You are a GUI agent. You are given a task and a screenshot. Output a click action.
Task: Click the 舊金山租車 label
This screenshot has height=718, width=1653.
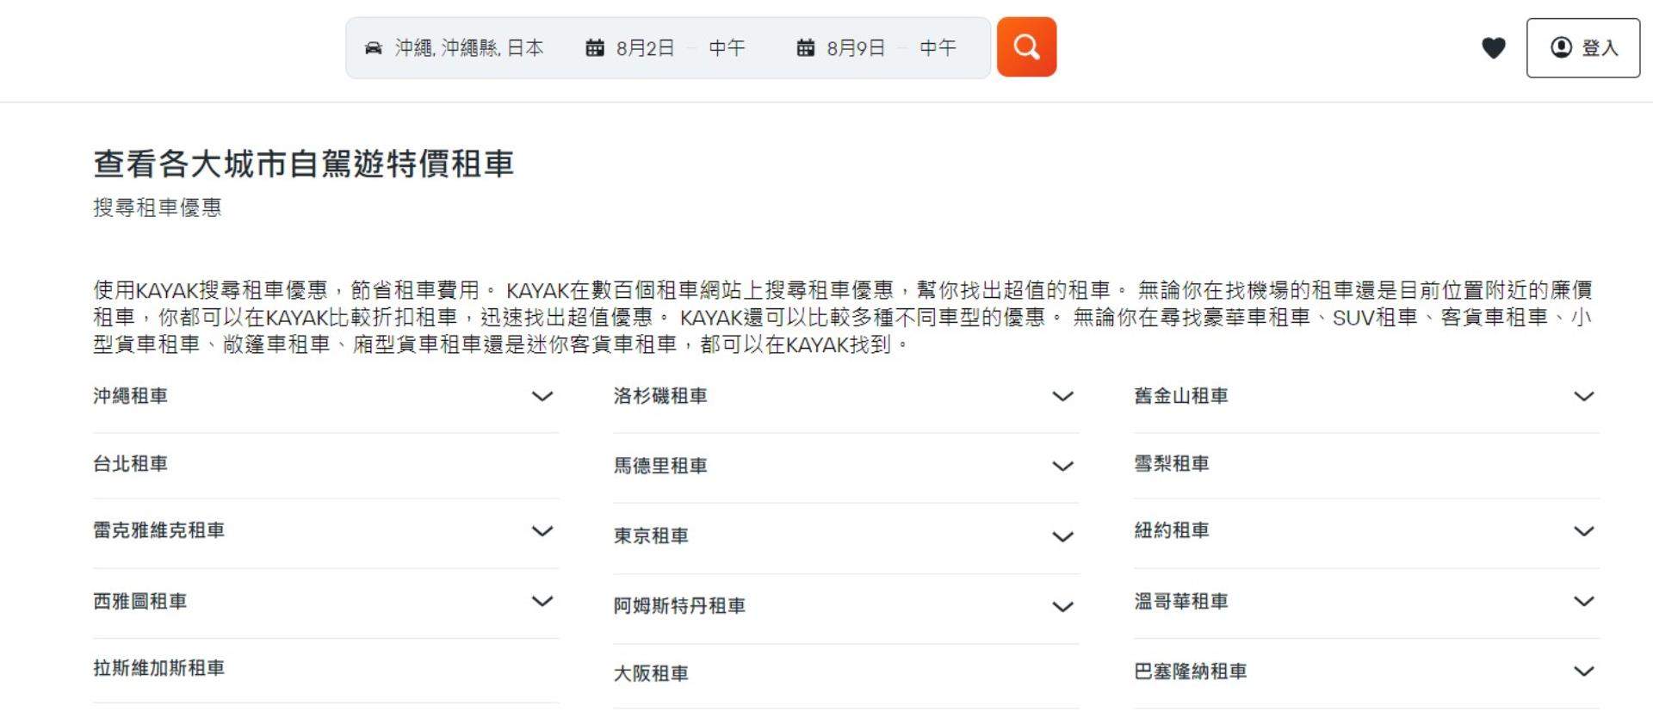[1181, 396]
